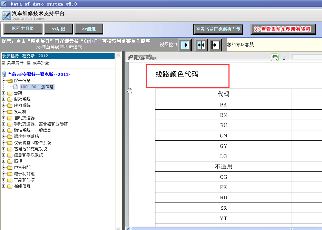This screenshot has height=230, width=322.
Task: Click the BK code table cell
Action: (223, 104)
